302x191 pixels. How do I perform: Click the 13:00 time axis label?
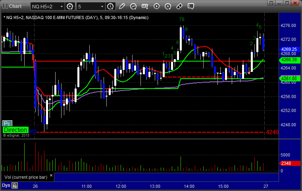point(155,186)
